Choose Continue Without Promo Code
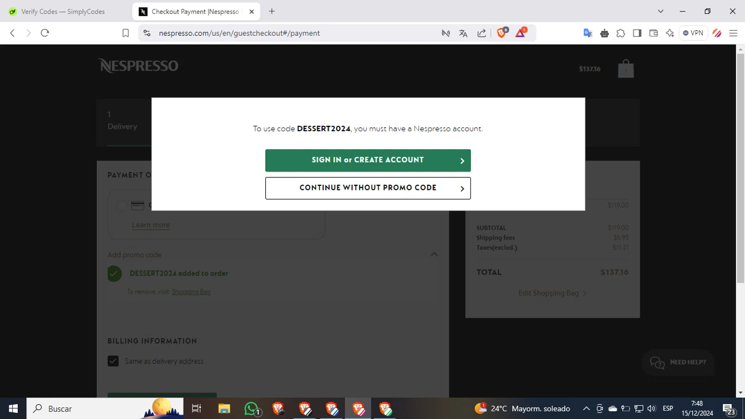Image resolution: width=745 pixels, height=419 pixels. click(368, 188)
